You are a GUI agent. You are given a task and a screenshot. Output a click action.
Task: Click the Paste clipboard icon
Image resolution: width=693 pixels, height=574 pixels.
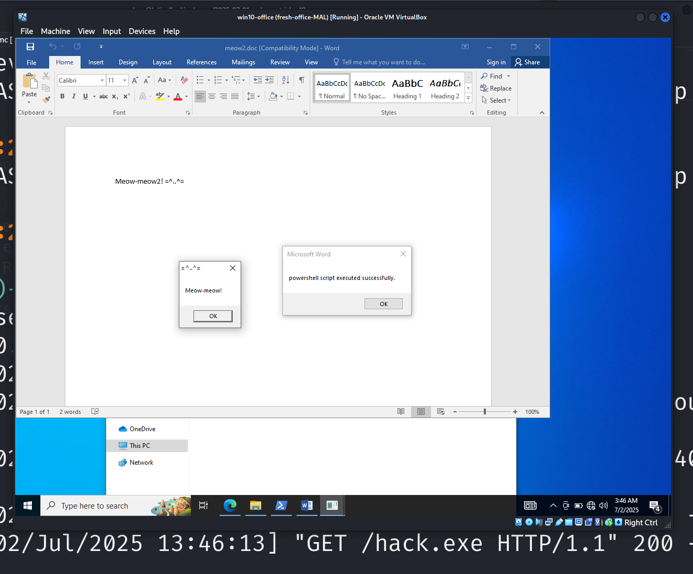click(30, 81)
